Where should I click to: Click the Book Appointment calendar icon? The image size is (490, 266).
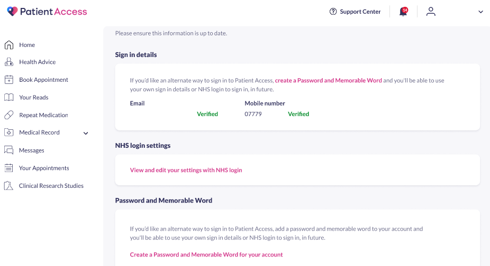[8, 80]
